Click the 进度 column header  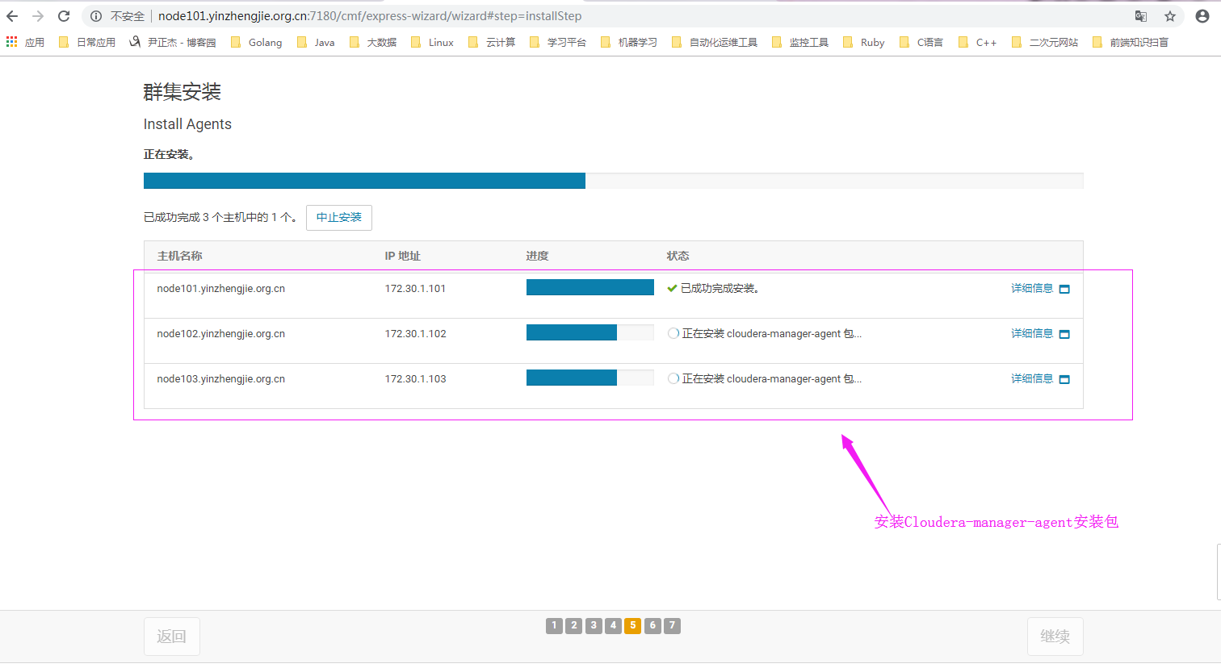[x=537, y=256]
